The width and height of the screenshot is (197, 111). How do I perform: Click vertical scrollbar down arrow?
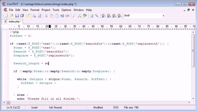click(193, 99)
